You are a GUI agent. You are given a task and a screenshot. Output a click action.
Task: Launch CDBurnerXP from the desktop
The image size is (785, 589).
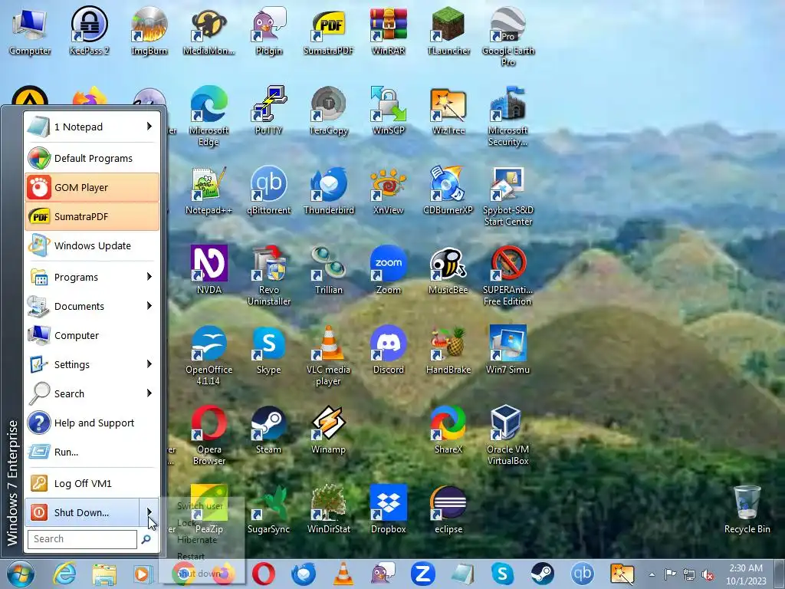point(448,190)
